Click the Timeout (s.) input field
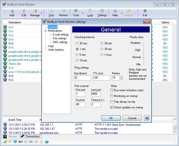Image resolution: width=179 pixels, height=146 pixels. [96, 105]
